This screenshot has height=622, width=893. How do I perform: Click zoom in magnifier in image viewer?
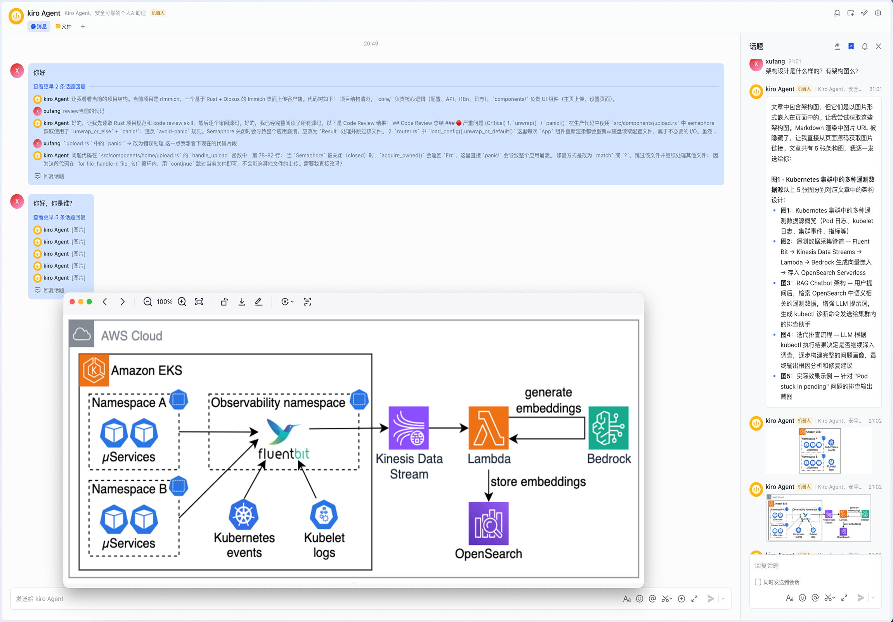click(182, 302)
